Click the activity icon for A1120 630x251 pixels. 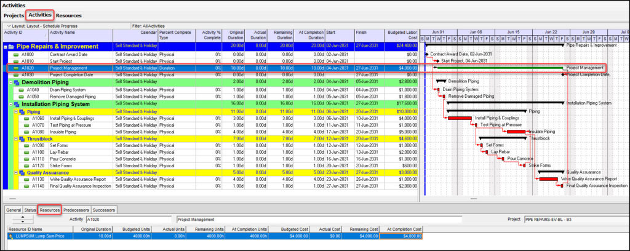[x=27, y=165]
